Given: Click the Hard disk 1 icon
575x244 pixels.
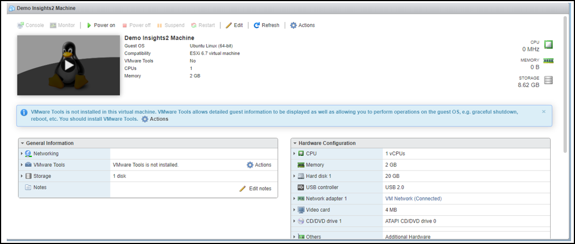Looking at the screenshot, I should point(301,176).
